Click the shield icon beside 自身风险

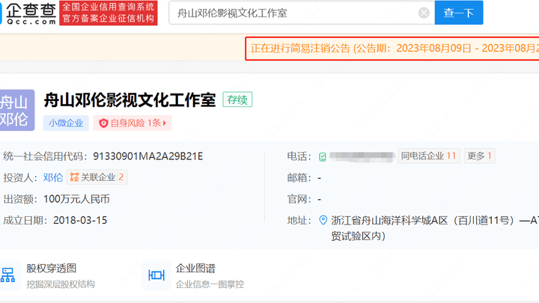tap(103, 123)
